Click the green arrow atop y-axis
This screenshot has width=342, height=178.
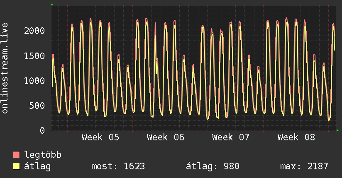point(52,5)
